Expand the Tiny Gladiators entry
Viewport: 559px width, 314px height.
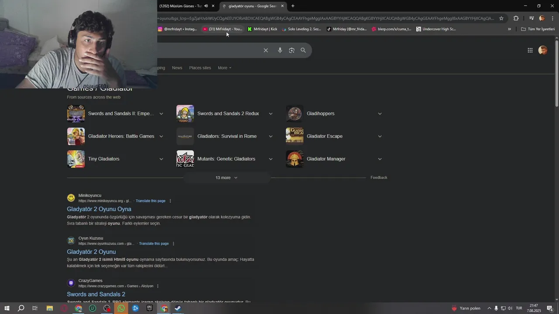161,159
